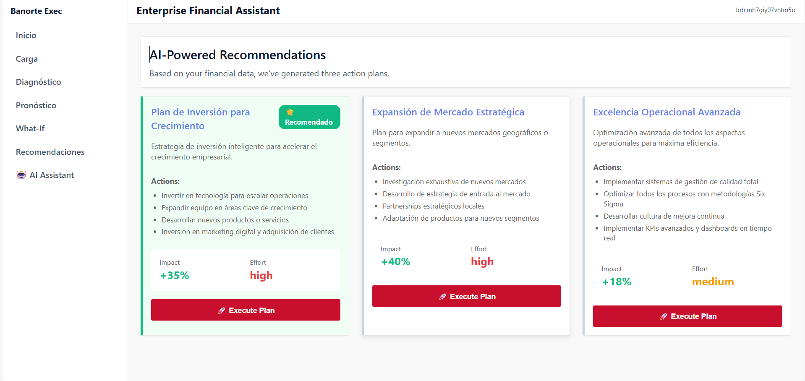Navigate to Pronóstico
Viewport: 805px width, 381px height.
pyautogui.click(x=36, y=106)
